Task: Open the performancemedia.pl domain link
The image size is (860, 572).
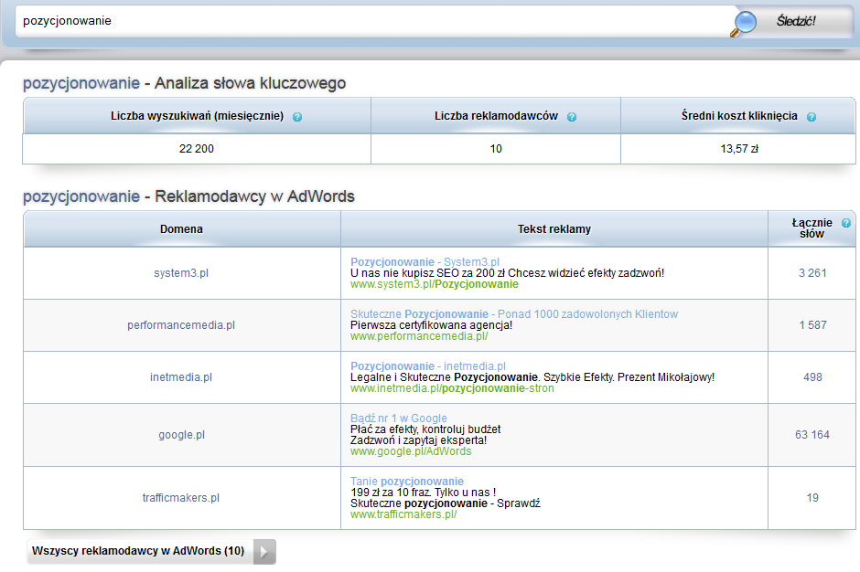Action: pyautogui.click(x=181, y=325)
